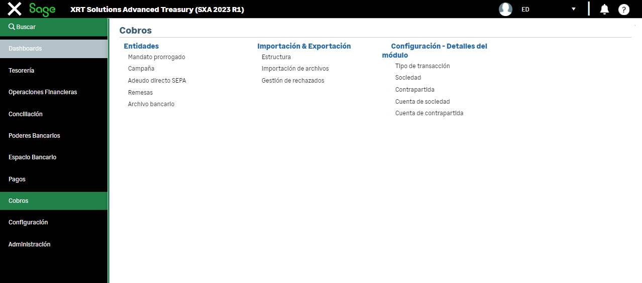Open Importación de archivos
The width and height of the screenshot is (642, 283).
click(x=295, y=69)
